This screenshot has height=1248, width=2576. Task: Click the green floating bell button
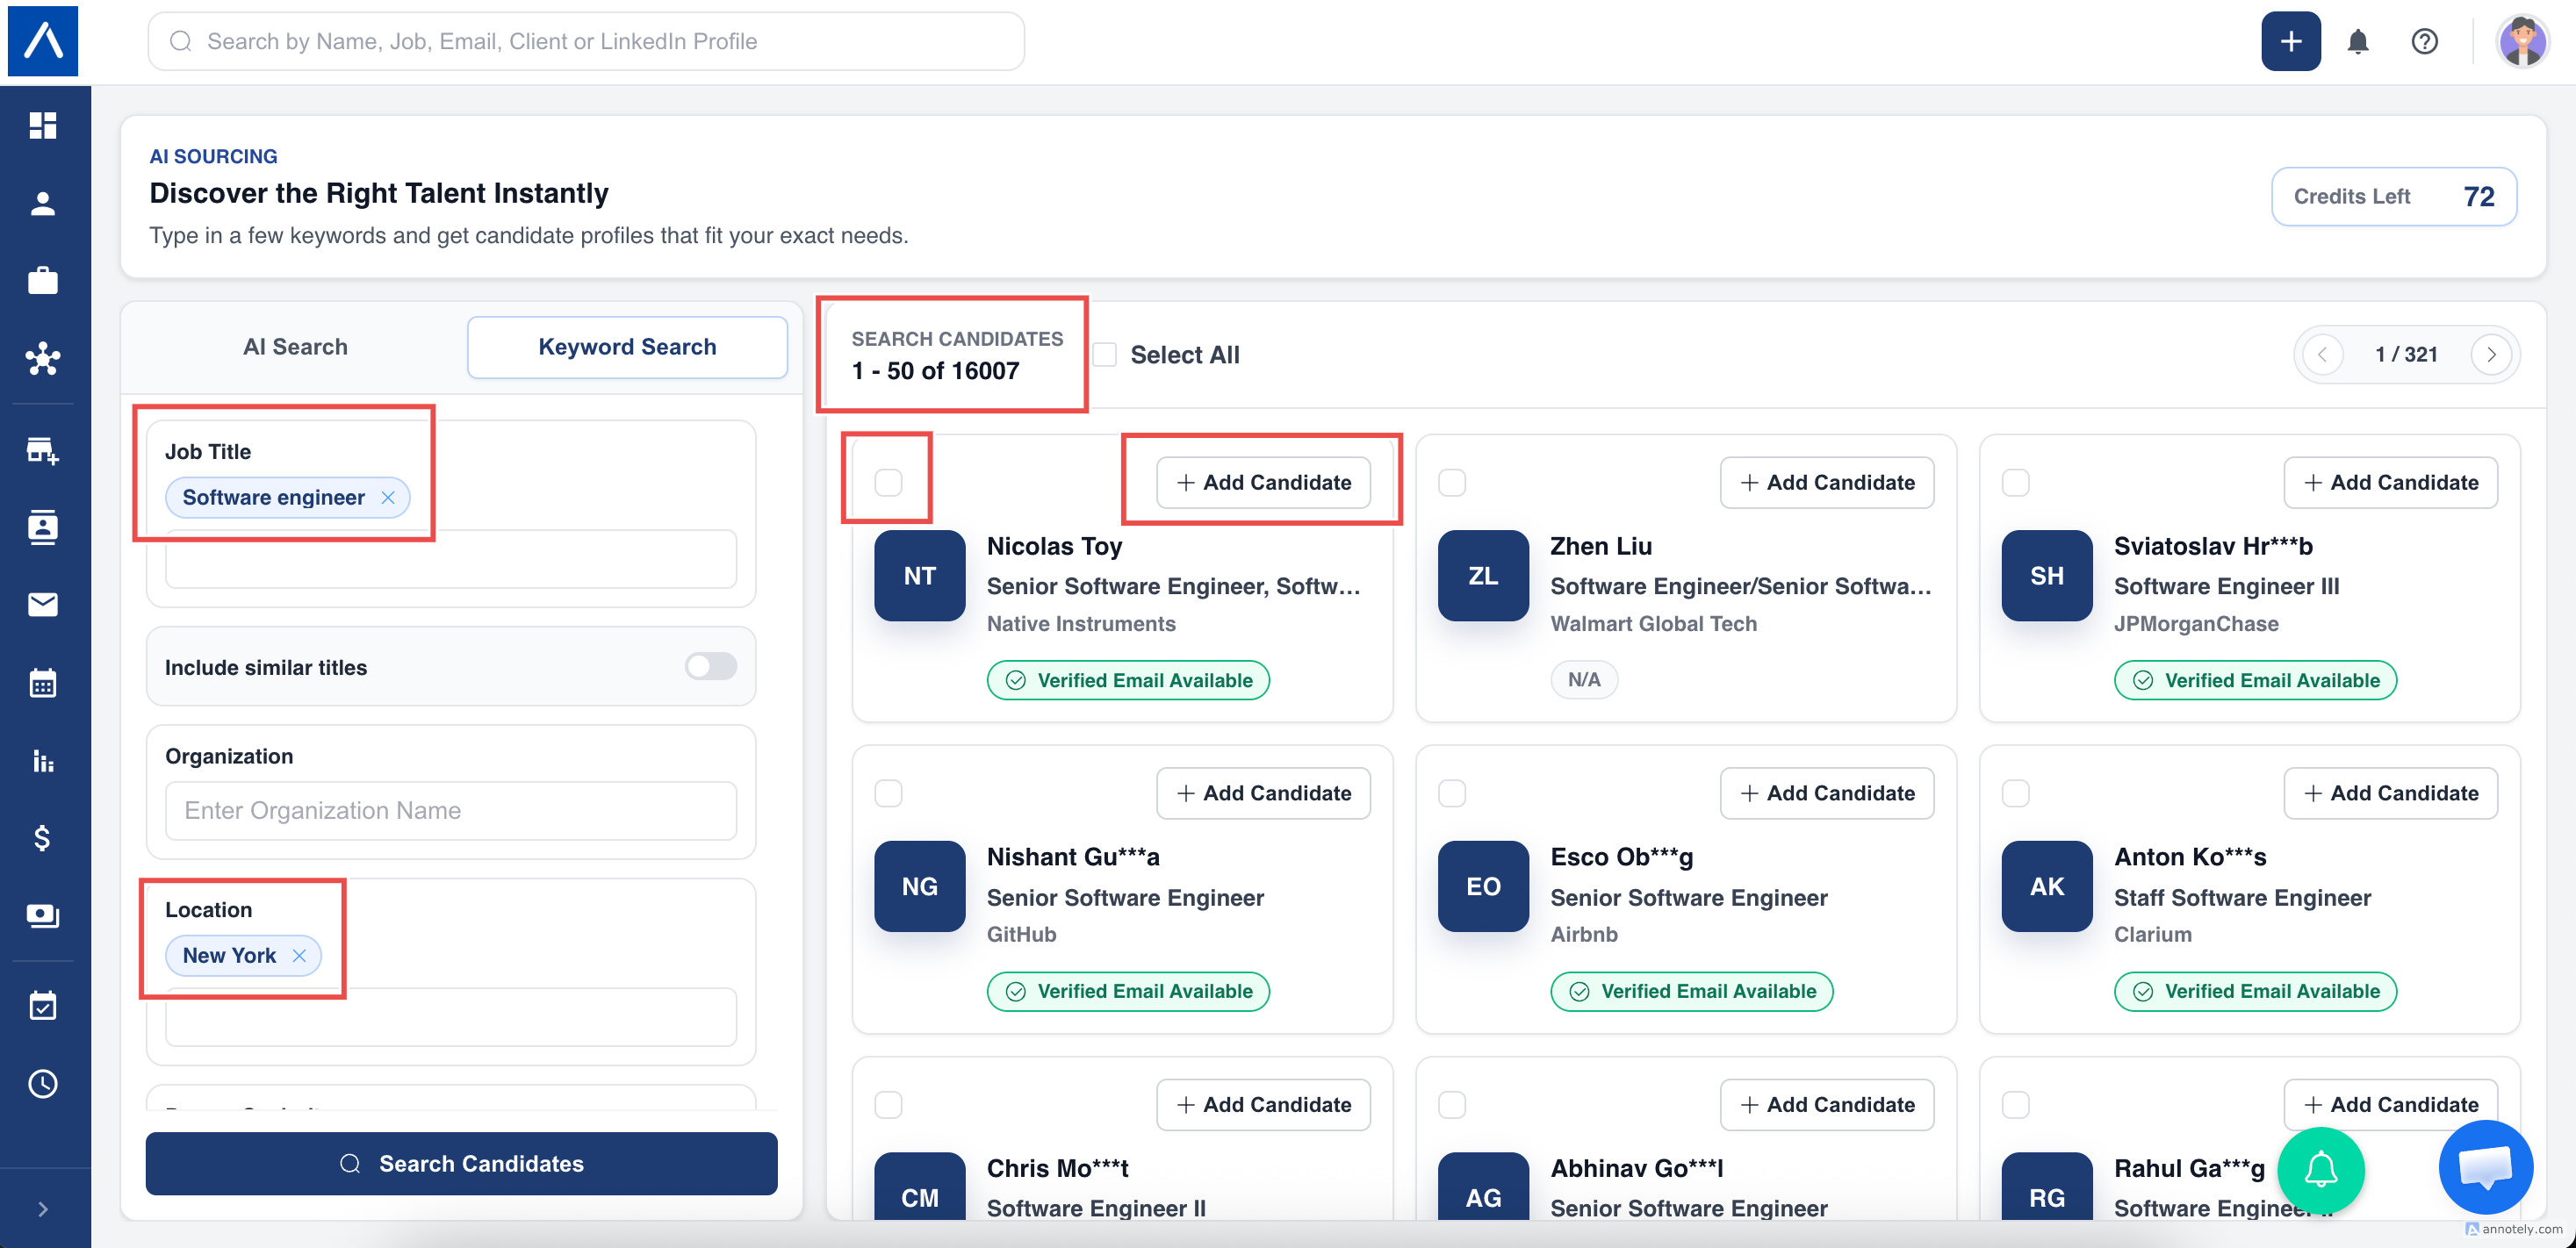tap(2321, 1170)
